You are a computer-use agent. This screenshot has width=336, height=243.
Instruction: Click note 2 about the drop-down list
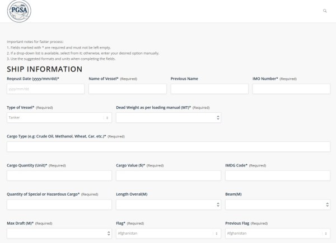(83, 53)
